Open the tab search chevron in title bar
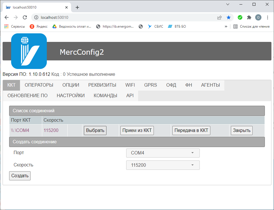 228,4
